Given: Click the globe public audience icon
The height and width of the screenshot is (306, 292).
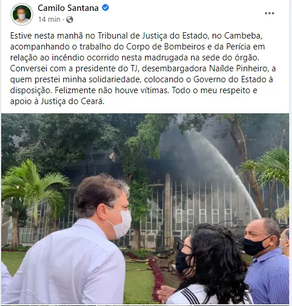Looking at the screenshot, I should coord(70,20).
